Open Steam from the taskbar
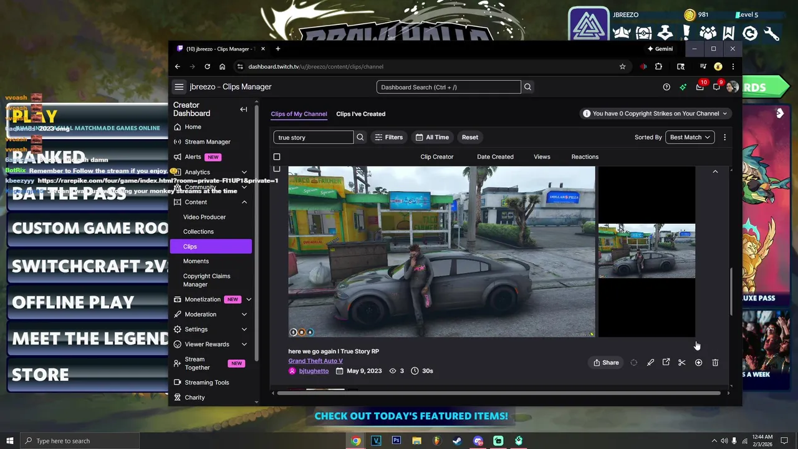 point(457,441)
